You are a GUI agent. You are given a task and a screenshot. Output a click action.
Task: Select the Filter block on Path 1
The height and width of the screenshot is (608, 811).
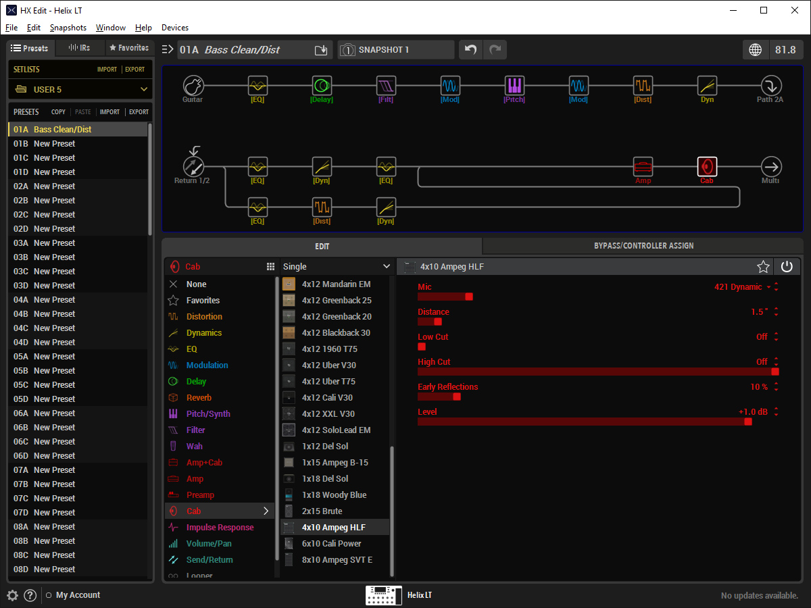tap(386, 86)
